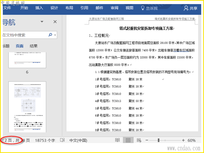Click the proofing errors book icon
The width and height of the screenshot is (204, 153).
point(62,140)
